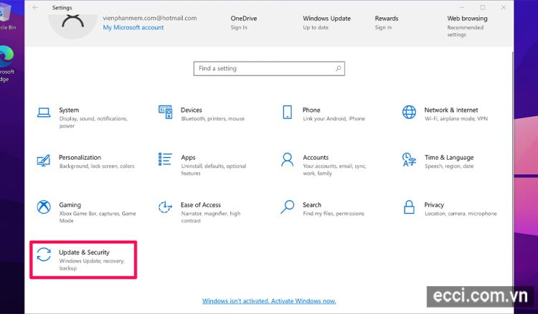Image resolution: width=538 pixels, height=314 pixels.
Task: Open My Microsoft account link
Action: click(133, 27)
